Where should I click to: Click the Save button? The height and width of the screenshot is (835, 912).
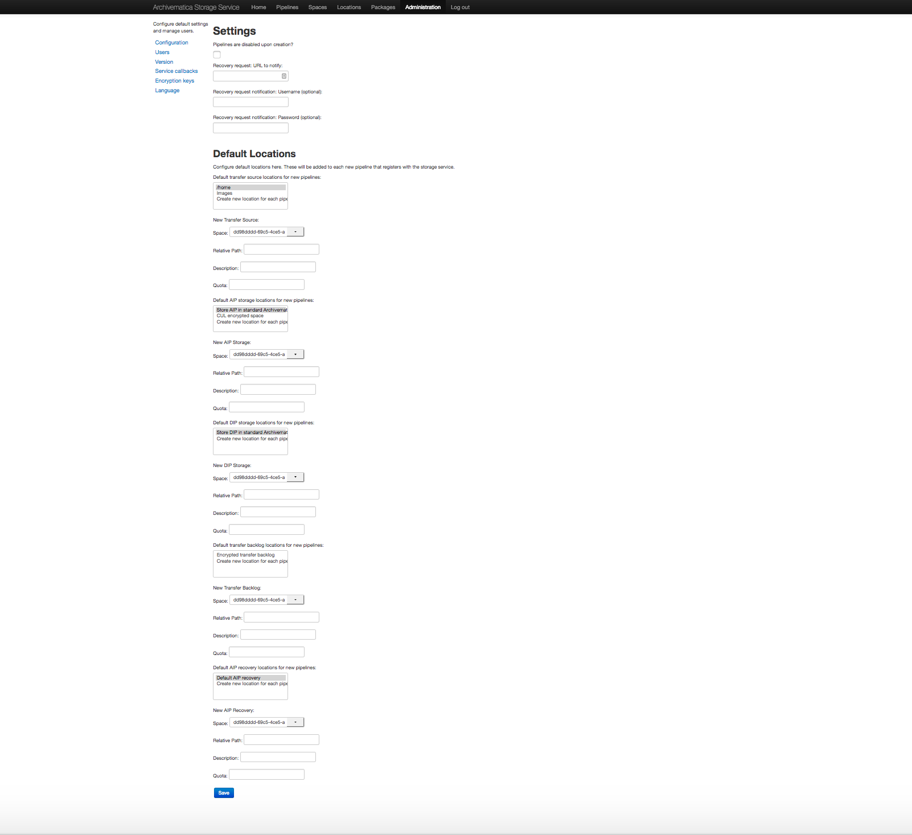pos(224,793)
